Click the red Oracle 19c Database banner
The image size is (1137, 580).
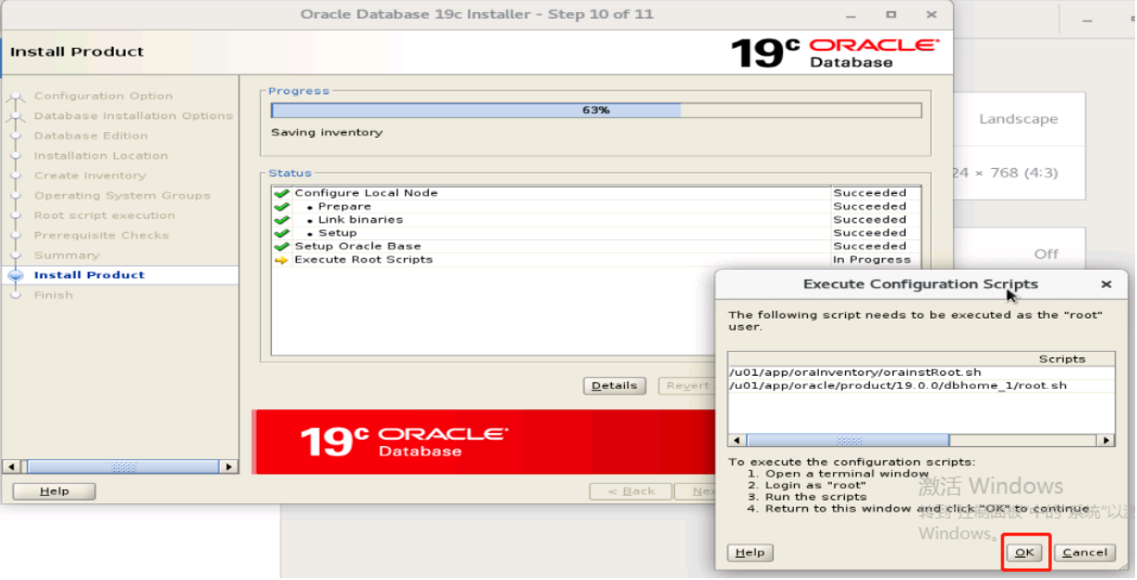point(483,442)
